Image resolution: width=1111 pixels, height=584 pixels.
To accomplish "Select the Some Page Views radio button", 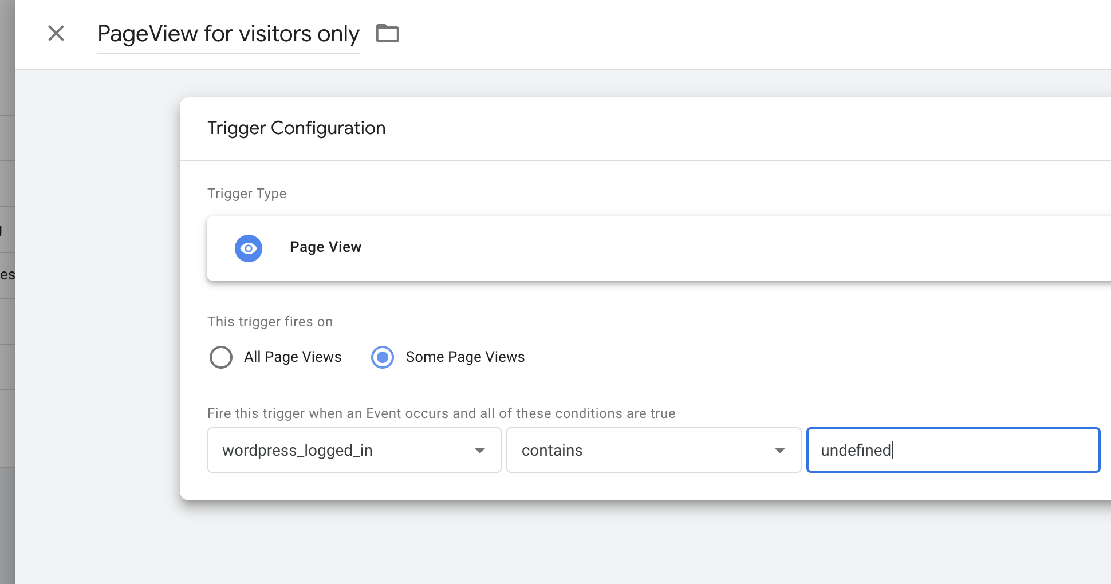I will pyautogui.click(x=383, y=357).
